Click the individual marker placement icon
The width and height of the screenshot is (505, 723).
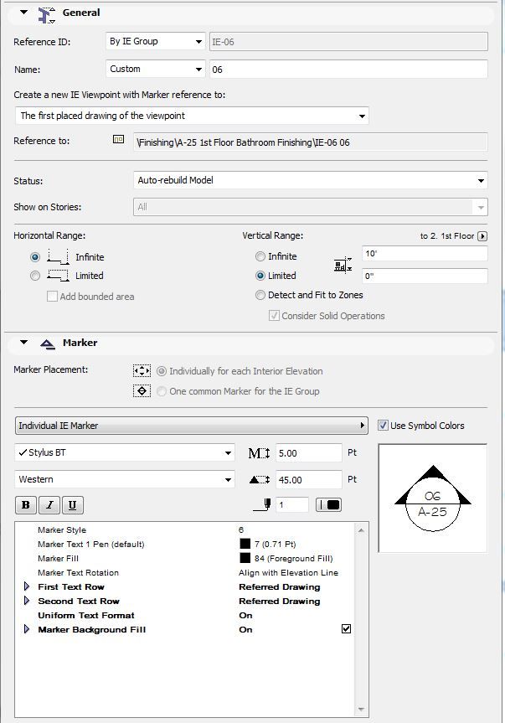coord(142,370)
